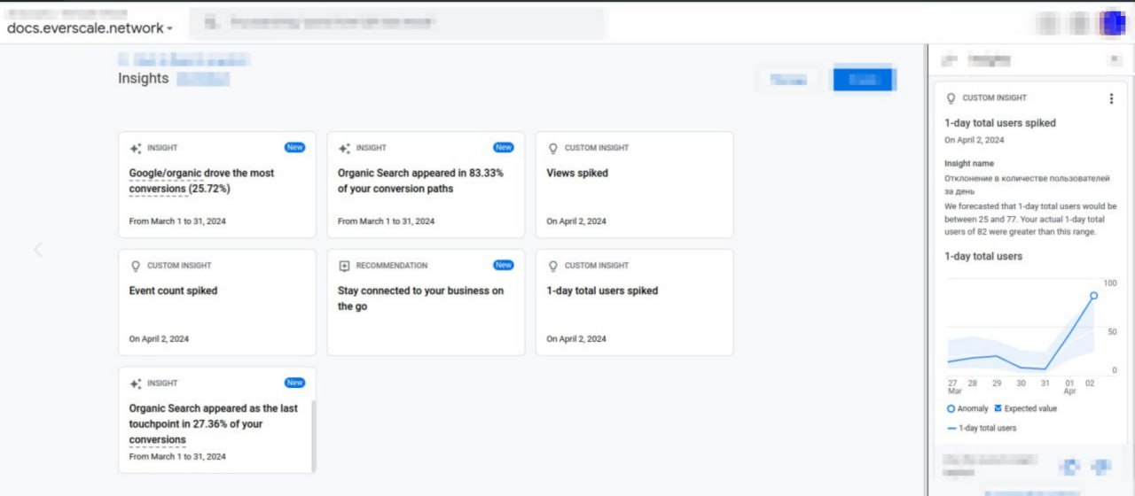Click lightbulb icon in the side panel header

tap(951, 98)
